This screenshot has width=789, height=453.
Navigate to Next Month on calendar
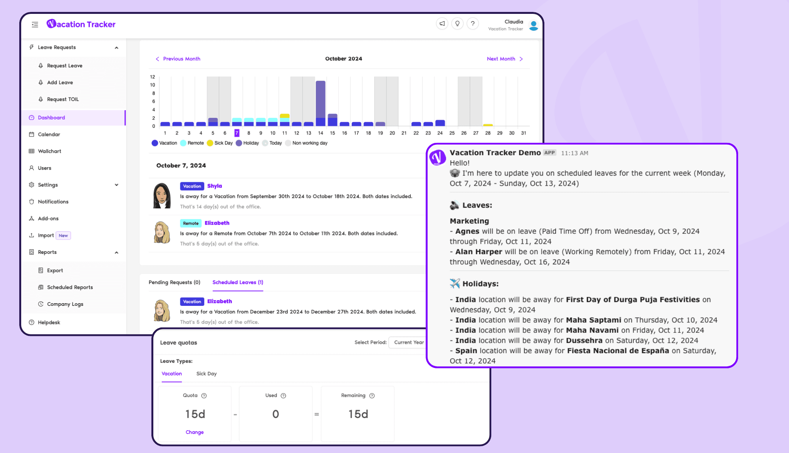coord(504,59)
